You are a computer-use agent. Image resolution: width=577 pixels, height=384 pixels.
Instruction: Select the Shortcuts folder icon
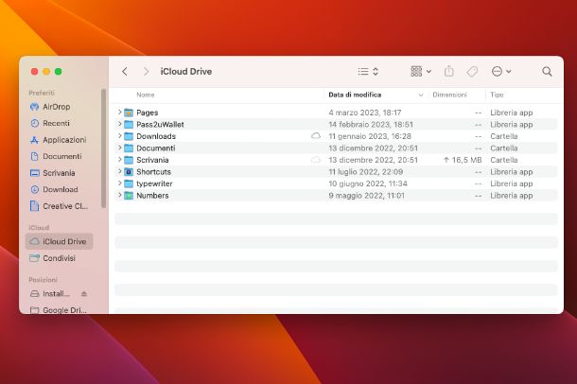(129, 172)
